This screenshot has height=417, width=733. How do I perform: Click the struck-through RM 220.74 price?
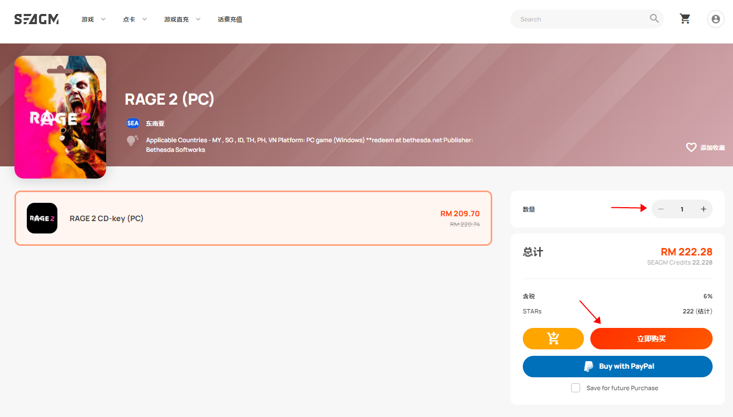point(465,224)
